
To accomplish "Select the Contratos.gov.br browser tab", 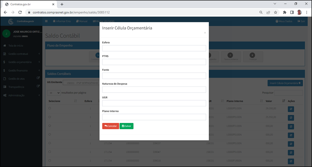I will [x=30, y=4].
